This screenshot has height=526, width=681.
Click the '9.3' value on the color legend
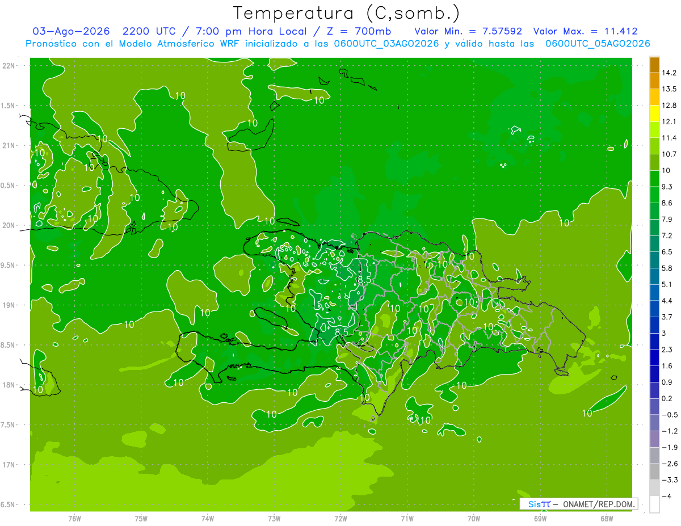point(667,187)
